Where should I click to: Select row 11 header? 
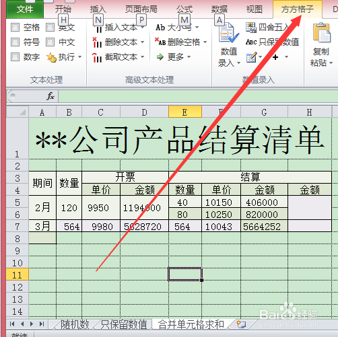tap(18, 274)
